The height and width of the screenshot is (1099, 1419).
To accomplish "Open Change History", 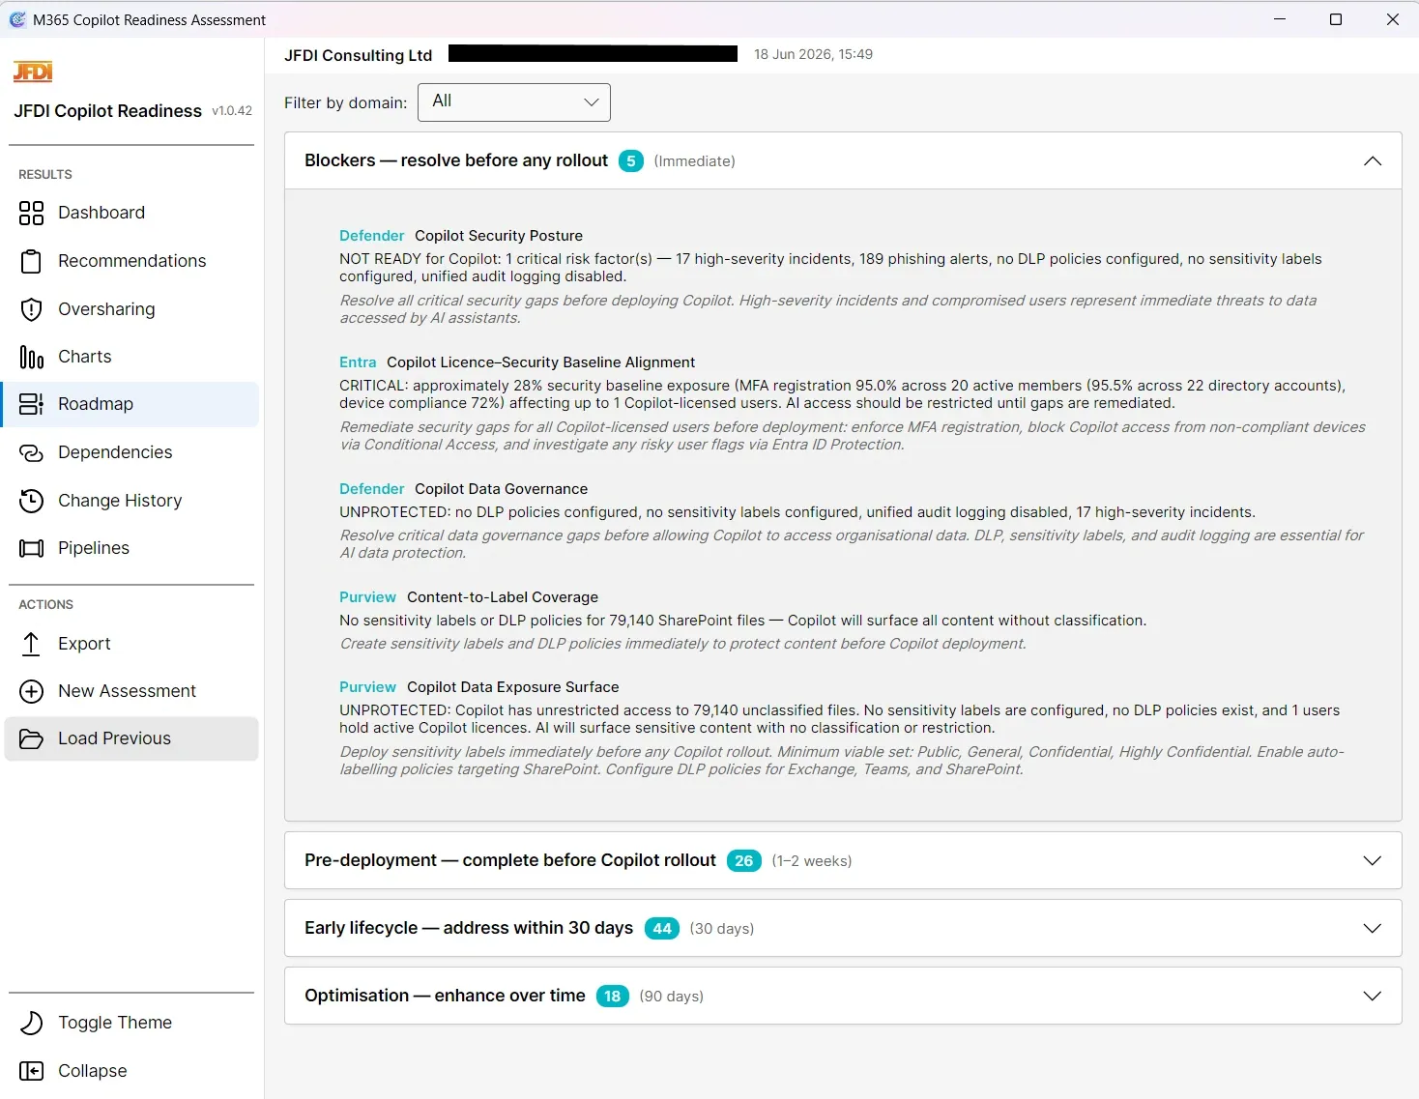I will tap(131, 501).
